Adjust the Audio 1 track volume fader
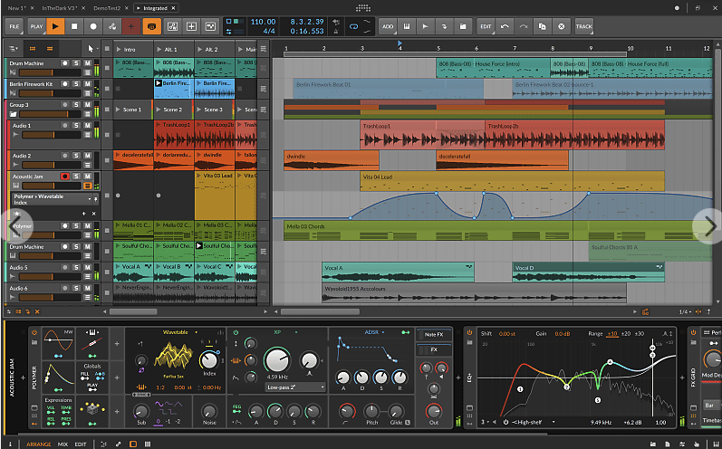 (51, 135)
